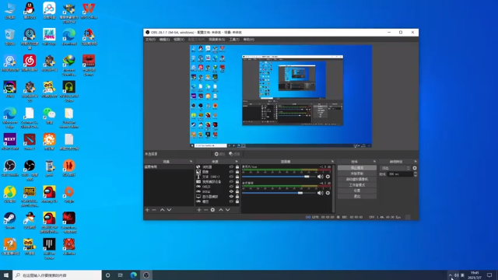Screen dimensions: 498x280
Task: Open 设置 from the Controls dock
Action: 357,191
